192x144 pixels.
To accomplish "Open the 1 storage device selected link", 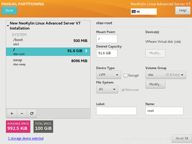I will coord(26,138).
